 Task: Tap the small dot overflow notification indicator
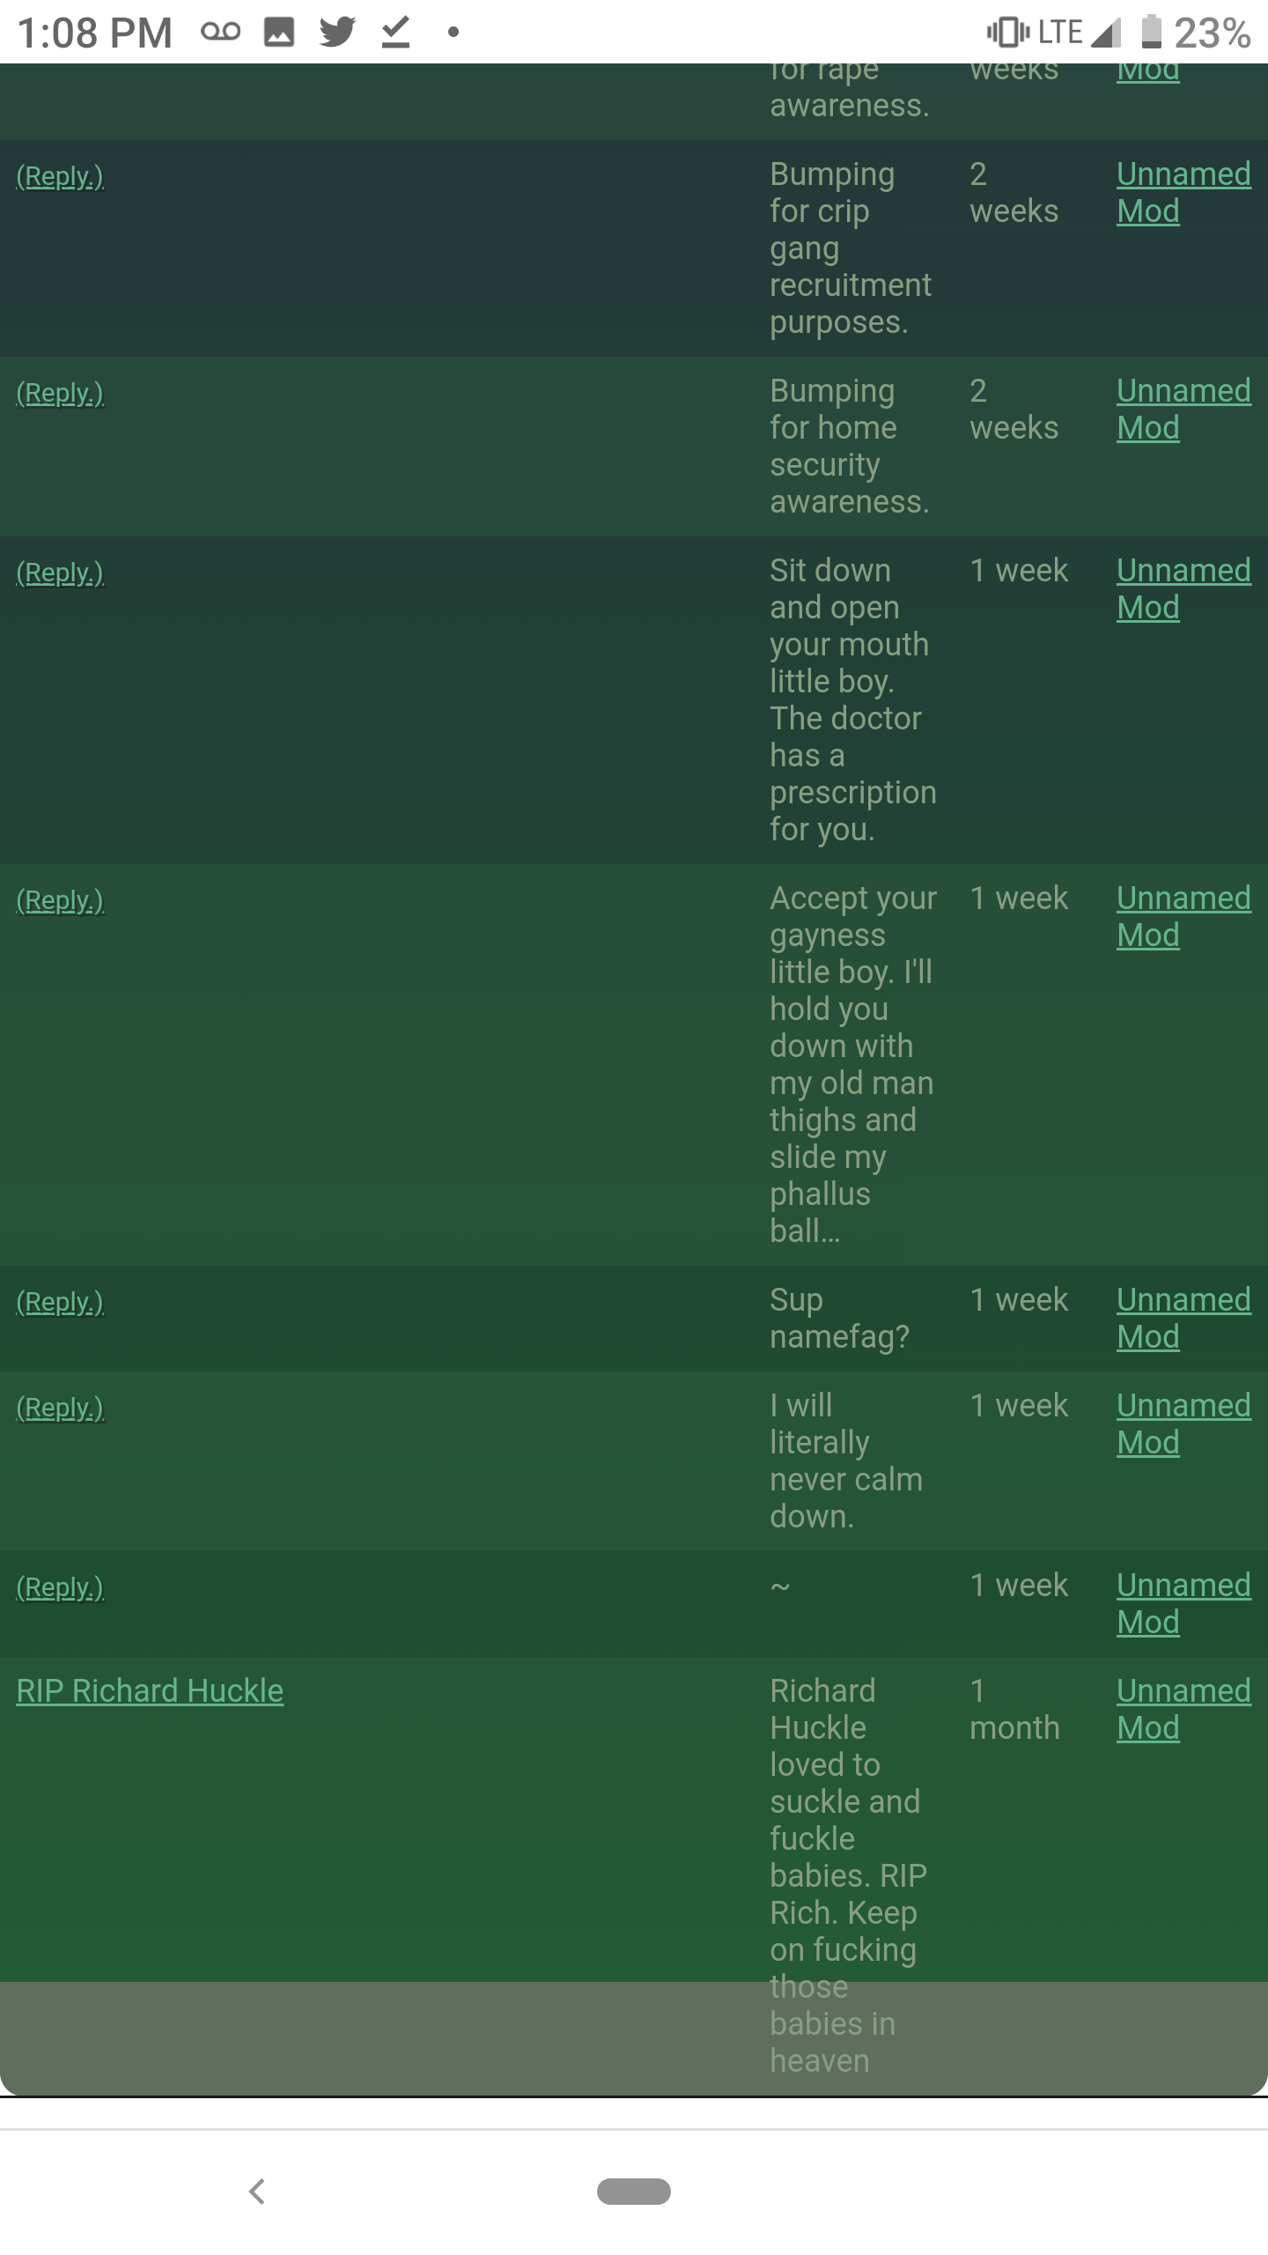(453, 33)
